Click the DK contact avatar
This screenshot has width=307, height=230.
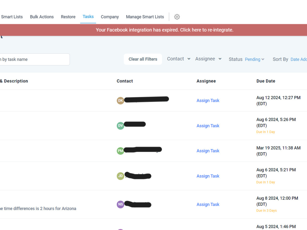120,101
